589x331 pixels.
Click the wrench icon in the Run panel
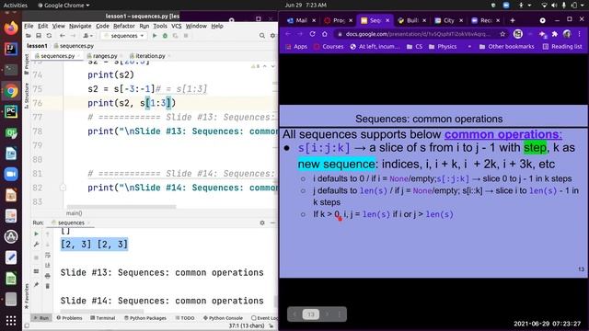(36, 245)
